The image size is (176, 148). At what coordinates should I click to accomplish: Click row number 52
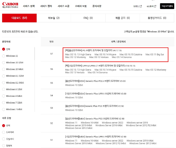tap(52, 123)
